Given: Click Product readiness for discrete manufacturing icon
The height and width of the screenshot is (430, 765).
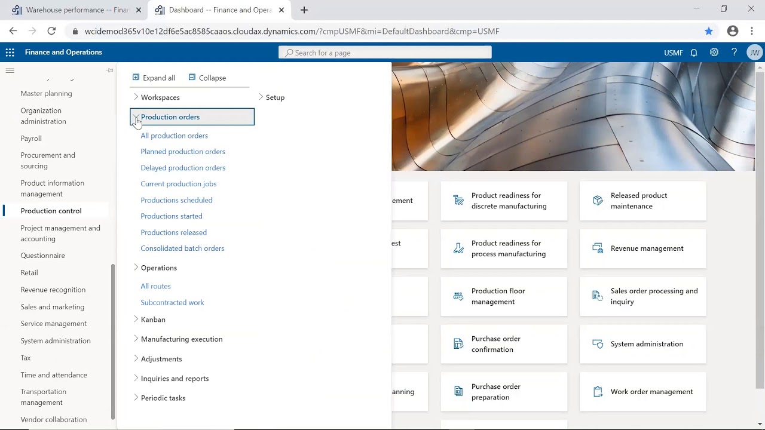Looking at the screenshot, I should (458, 201).
